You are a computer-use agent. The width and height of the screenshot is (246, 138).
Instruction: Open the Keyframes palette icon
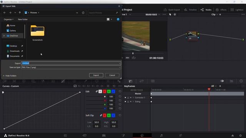coord(222,81)
